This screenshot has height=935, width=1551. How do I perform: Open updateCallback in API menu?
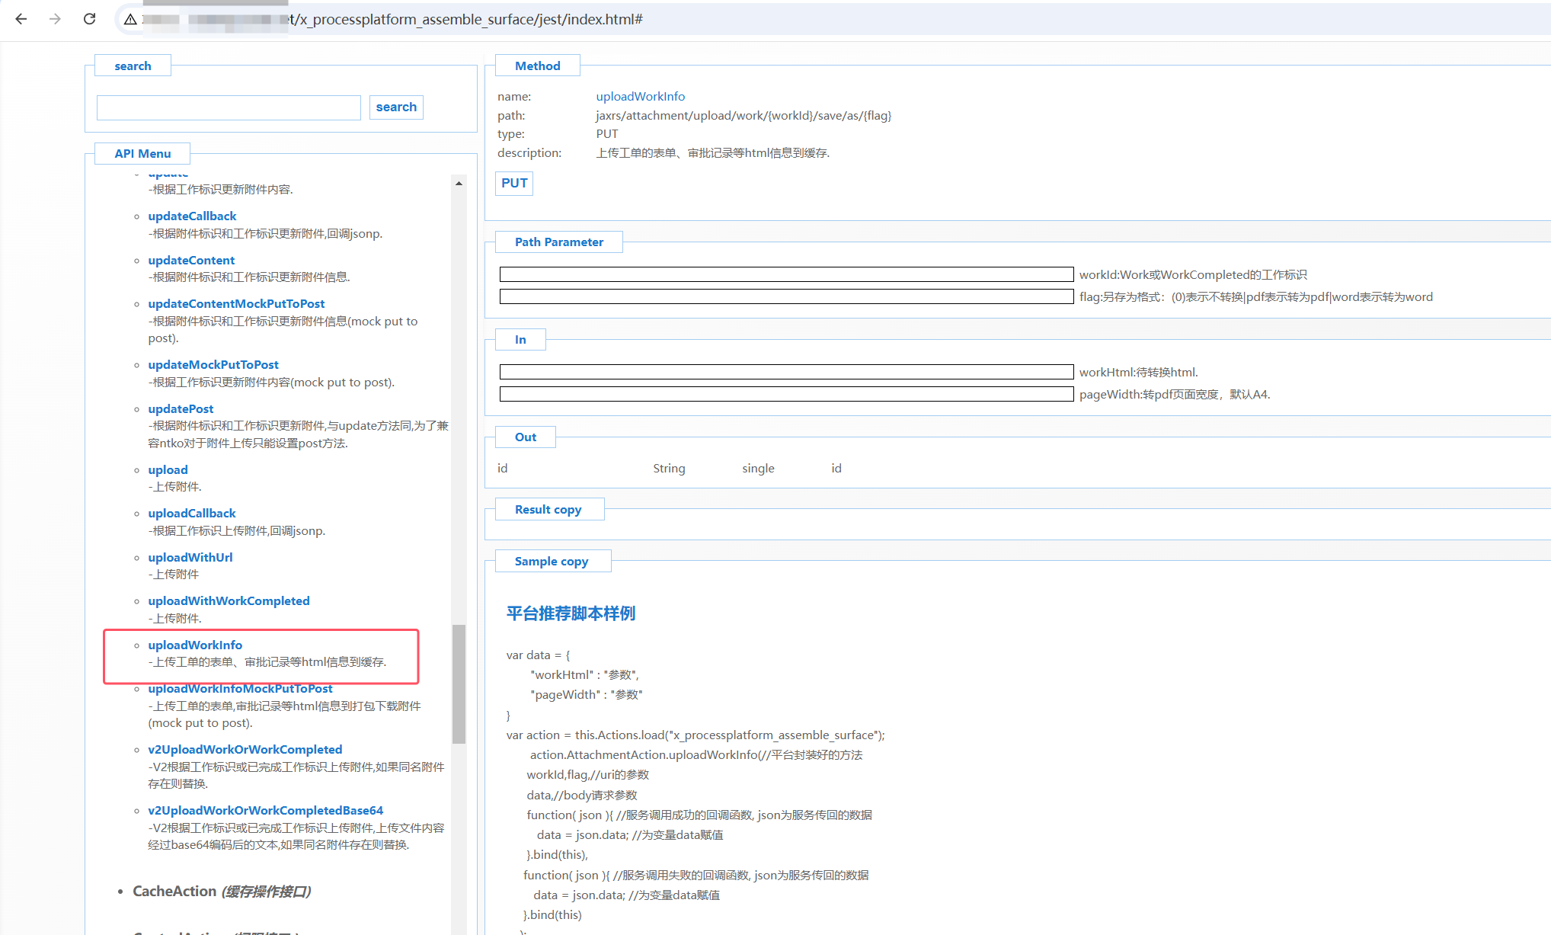click(x=192, y=216)
